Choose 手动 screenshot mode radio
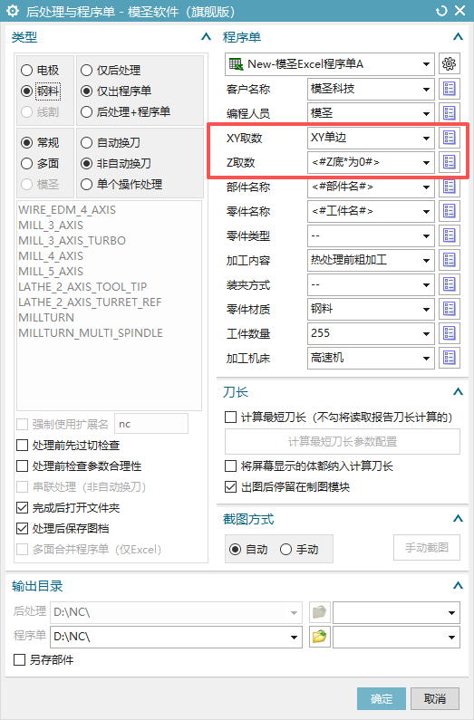 pyautogui.click(x=285, y=549)
